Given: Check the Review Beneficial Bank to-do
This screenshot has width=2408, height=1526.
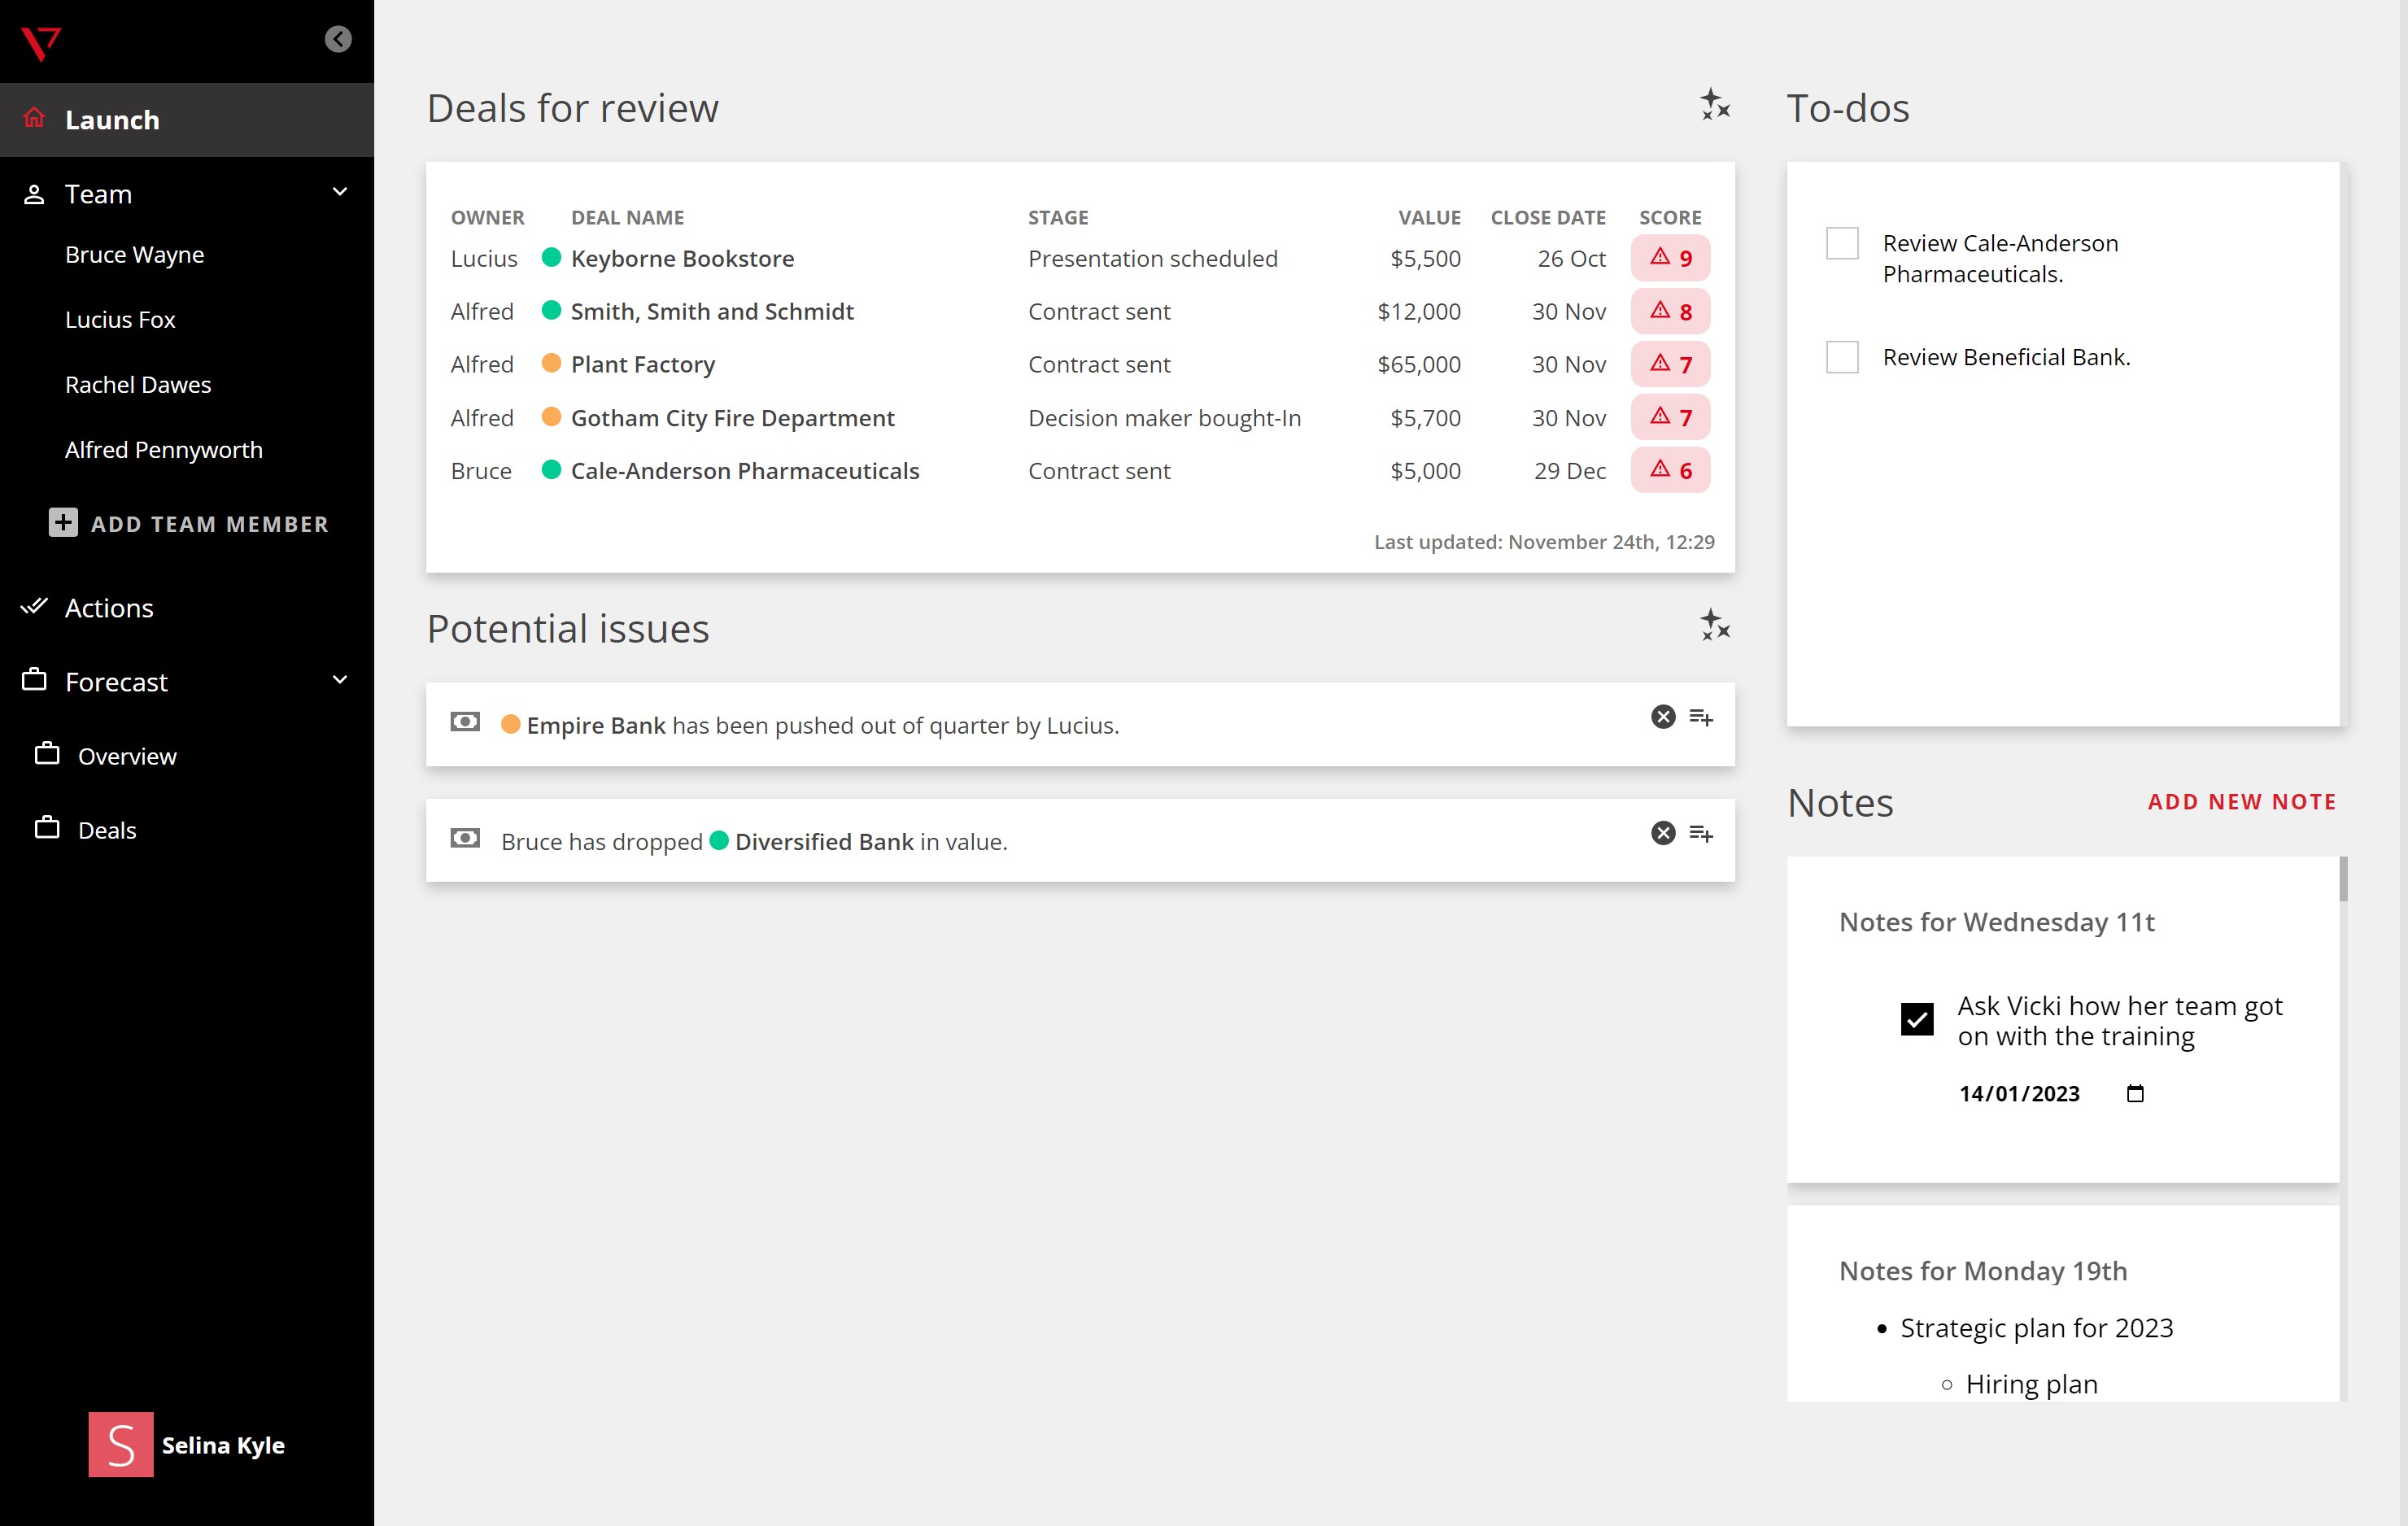Looking at the screenshot, I should click(1842, 357).
